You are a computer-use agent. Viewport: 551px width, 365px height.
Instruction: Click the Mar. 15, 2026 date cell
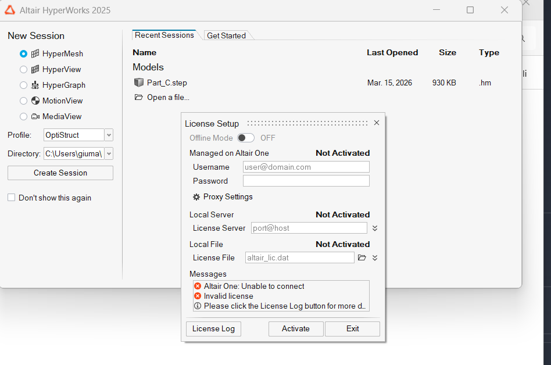(x=389, y=83)
